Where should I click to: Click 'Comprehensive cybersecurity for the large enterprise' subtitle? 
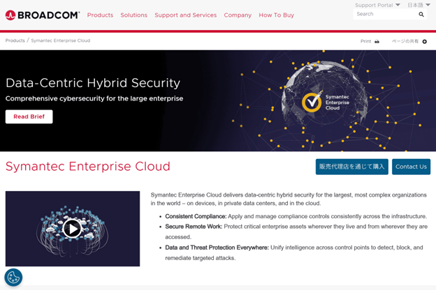[x=94, y=98]
